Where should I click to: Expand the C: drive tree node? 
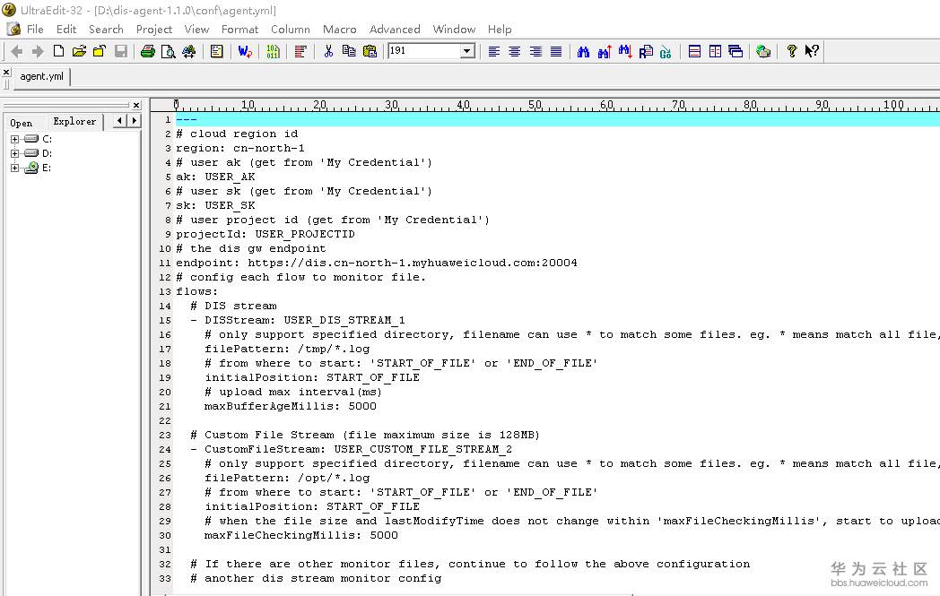pyautogui.click(x=14, y=139)
